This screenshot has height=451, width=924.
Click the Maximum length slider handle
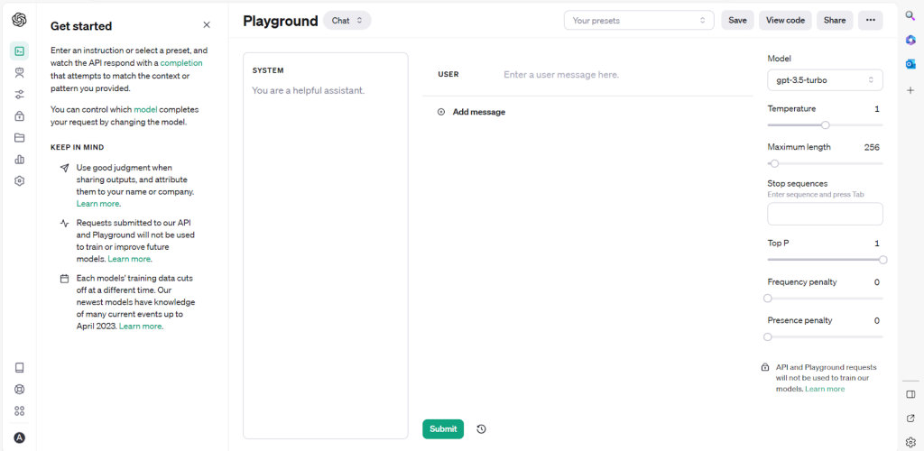[x=774, y=163]
